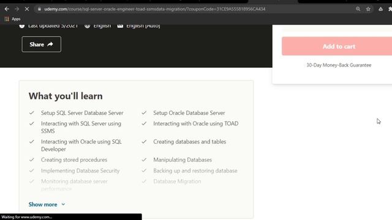The image size is (392, 220).
Task: Click the Last updated 5/2021 text
Action: pyautogui.click(x=53, y=26)
